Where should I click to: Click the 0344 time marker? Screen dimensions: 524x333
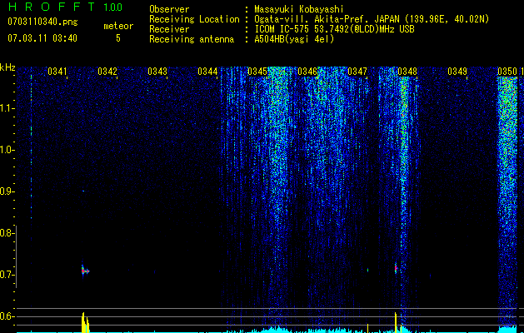click(207, 72)
